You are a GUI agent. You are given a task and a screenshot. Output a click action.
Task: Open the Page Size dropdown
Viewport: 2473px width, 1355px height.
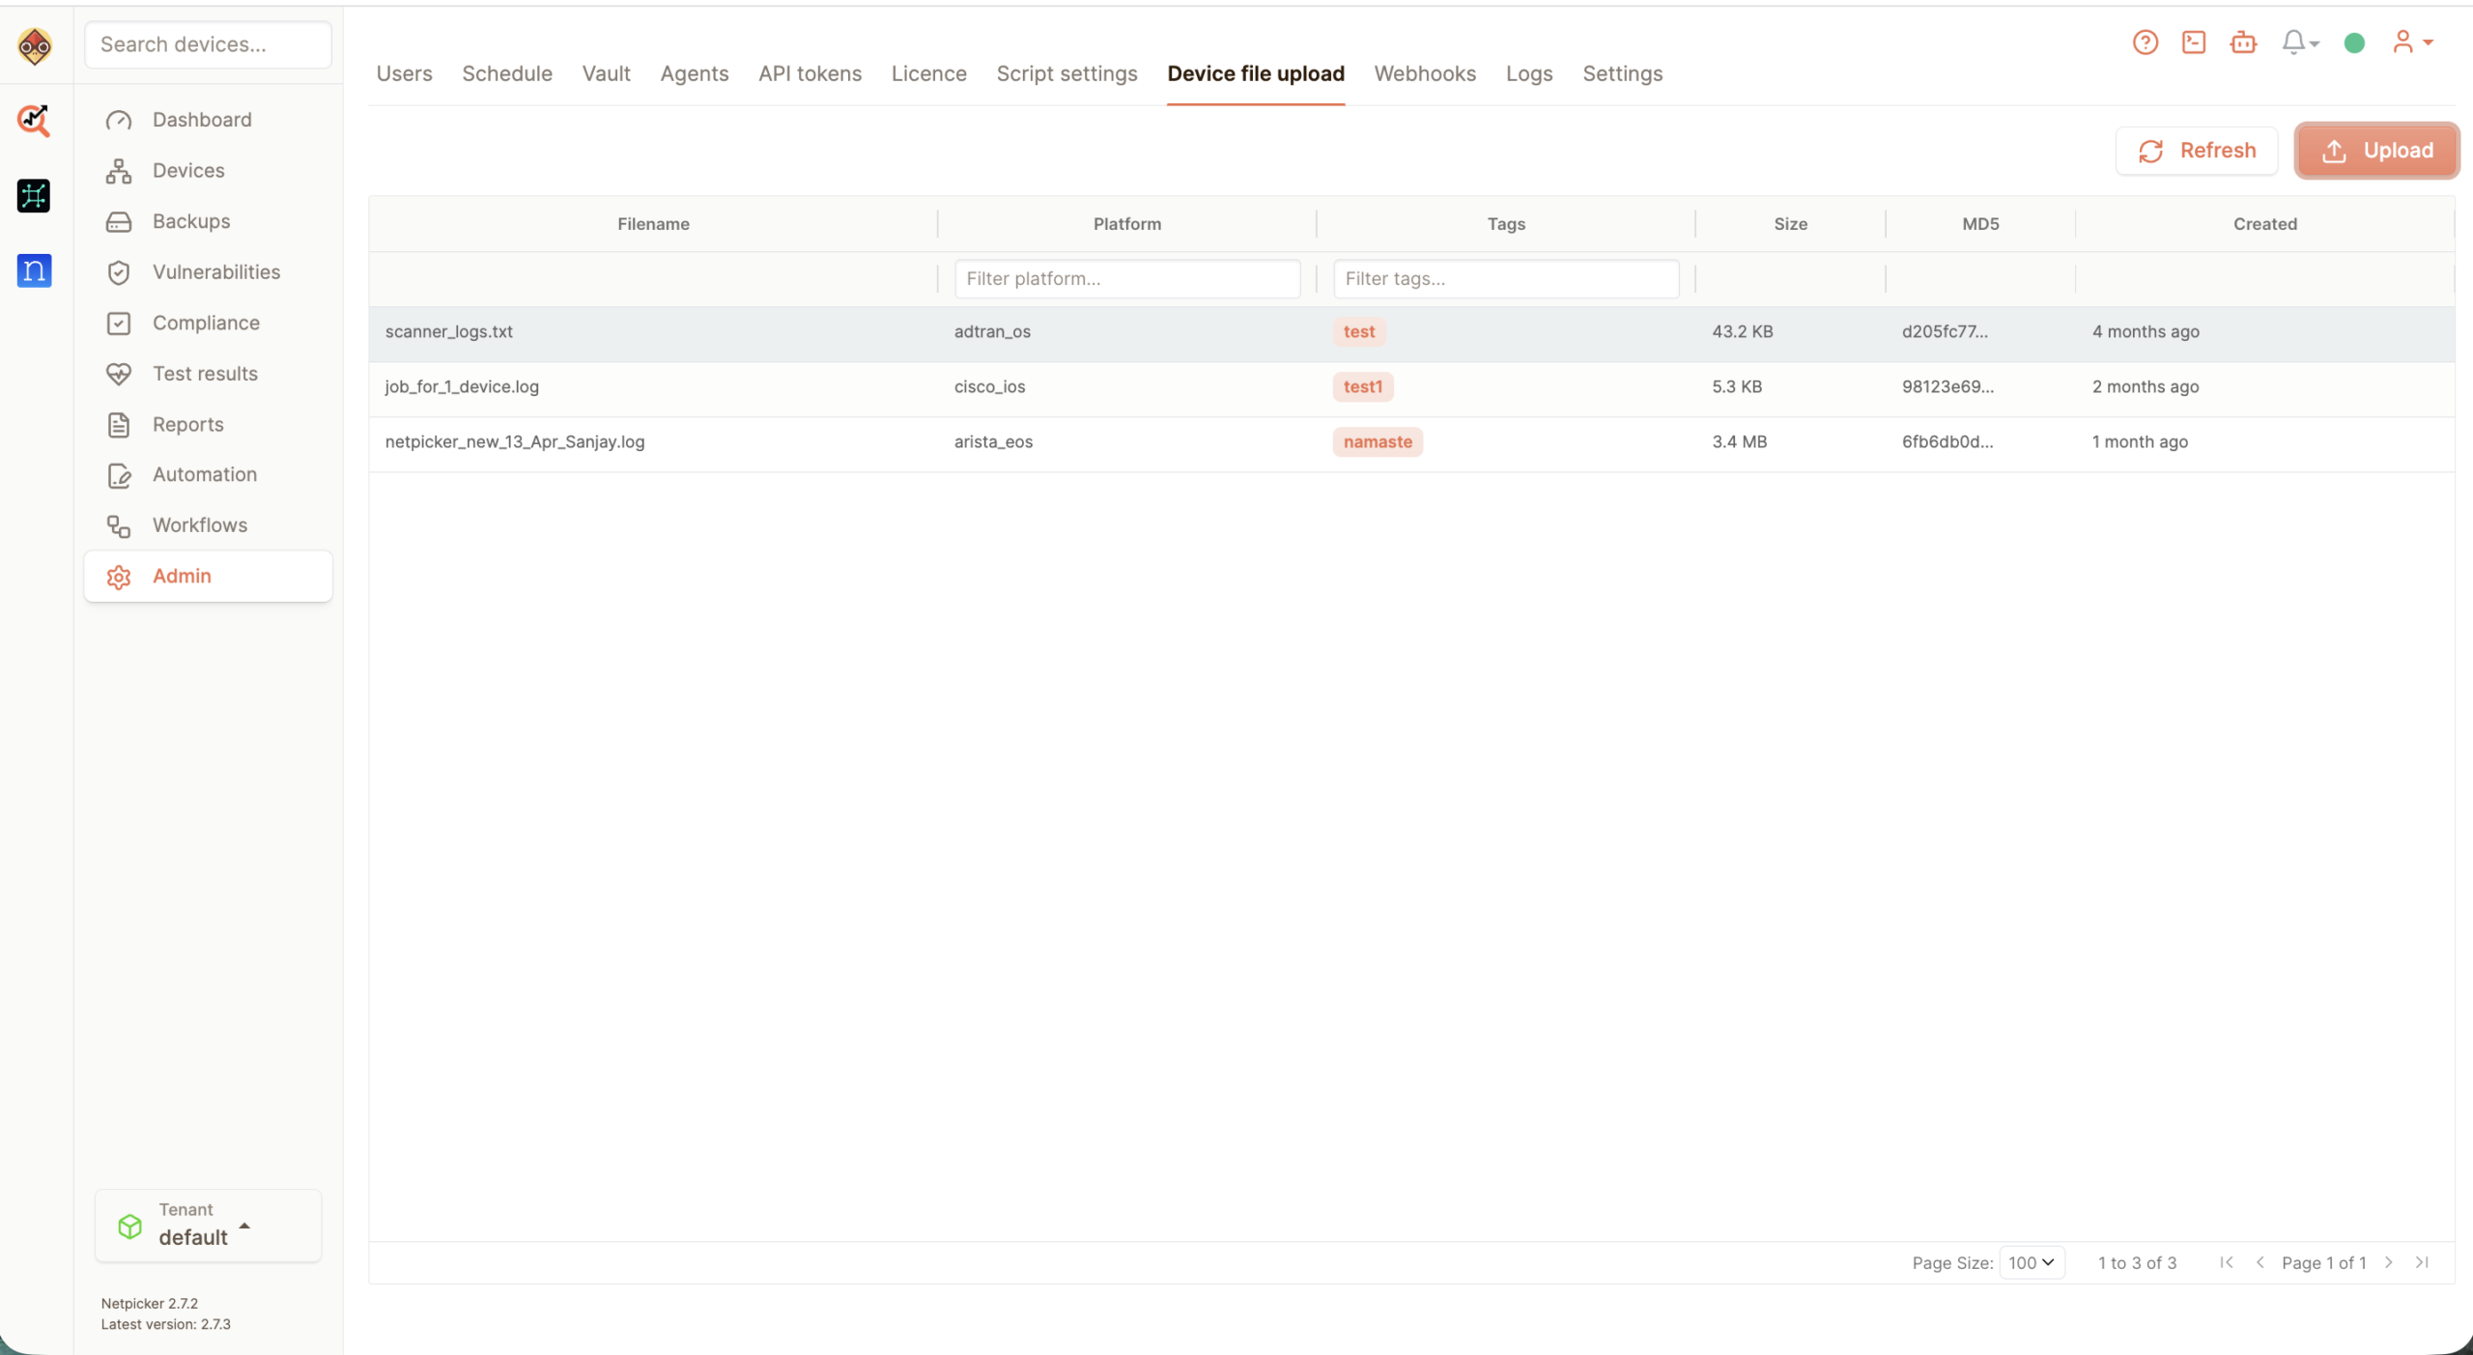click(2032, 1262)
